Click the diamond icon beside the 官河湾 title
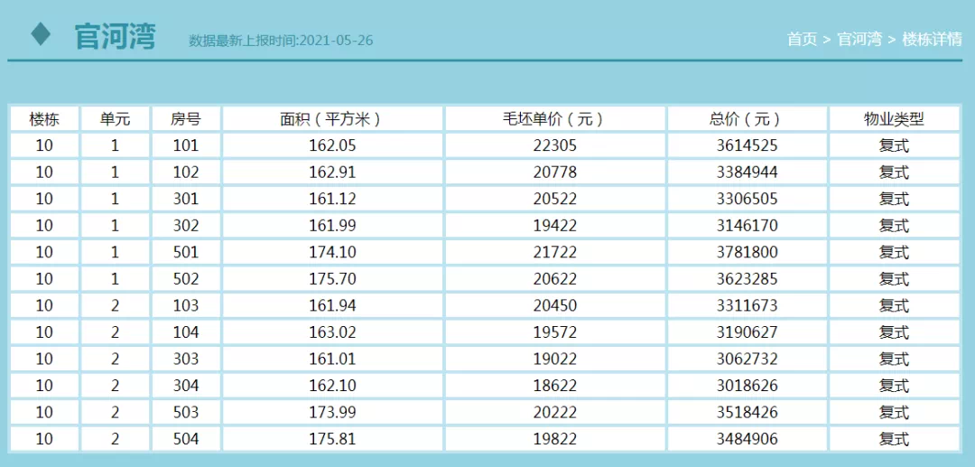The width and height of the screenshot is (975, 467). pyautogui.click(x=41, y=33)
